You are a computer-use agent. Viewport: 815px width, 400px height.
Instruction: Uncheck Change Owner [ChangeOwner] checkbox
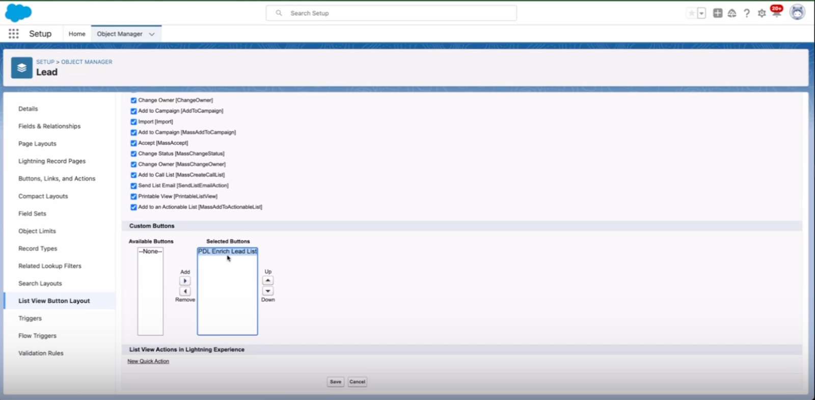pyautogui.click(x=133, y=100)
